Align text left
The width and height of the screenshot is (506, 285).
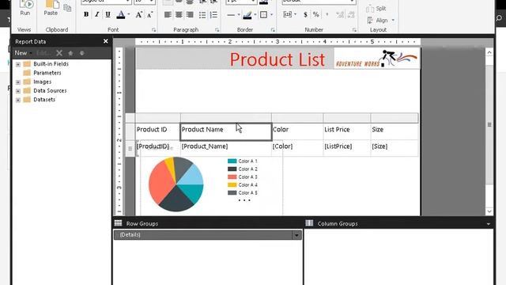(x=168, y=14)
